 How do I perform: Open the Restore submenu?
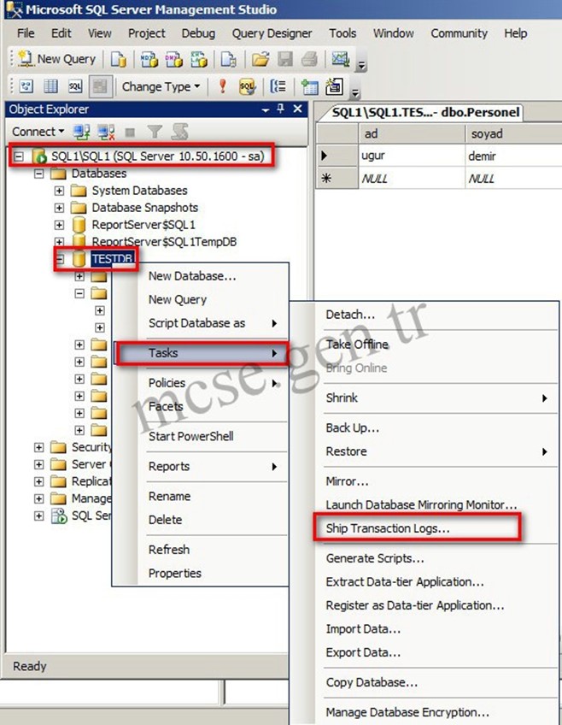(x=437, y=451)
